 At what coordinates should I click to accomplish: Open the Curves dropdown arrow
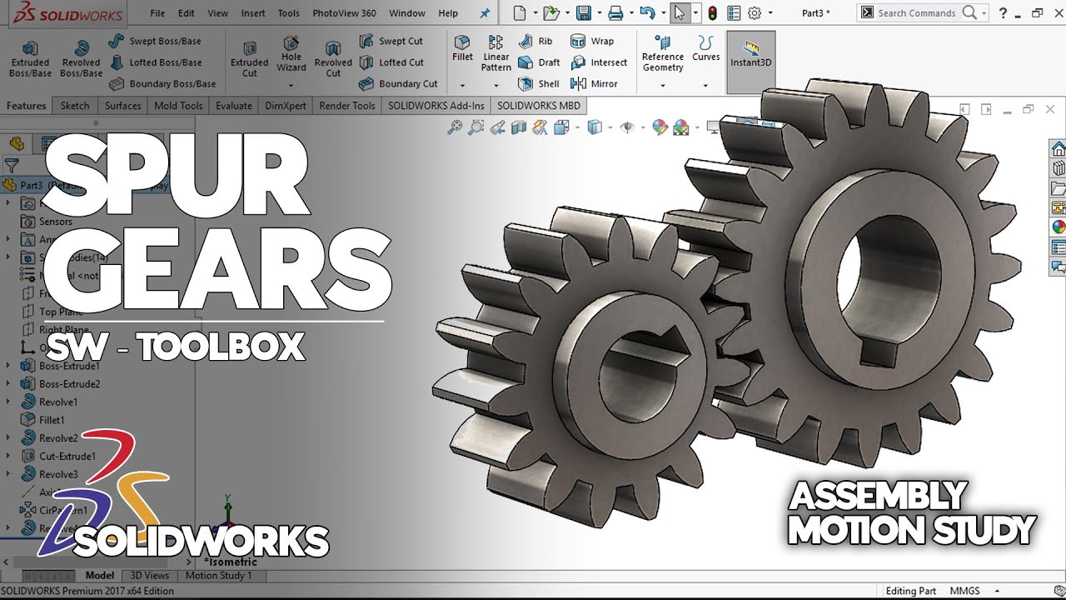[705, 85]
